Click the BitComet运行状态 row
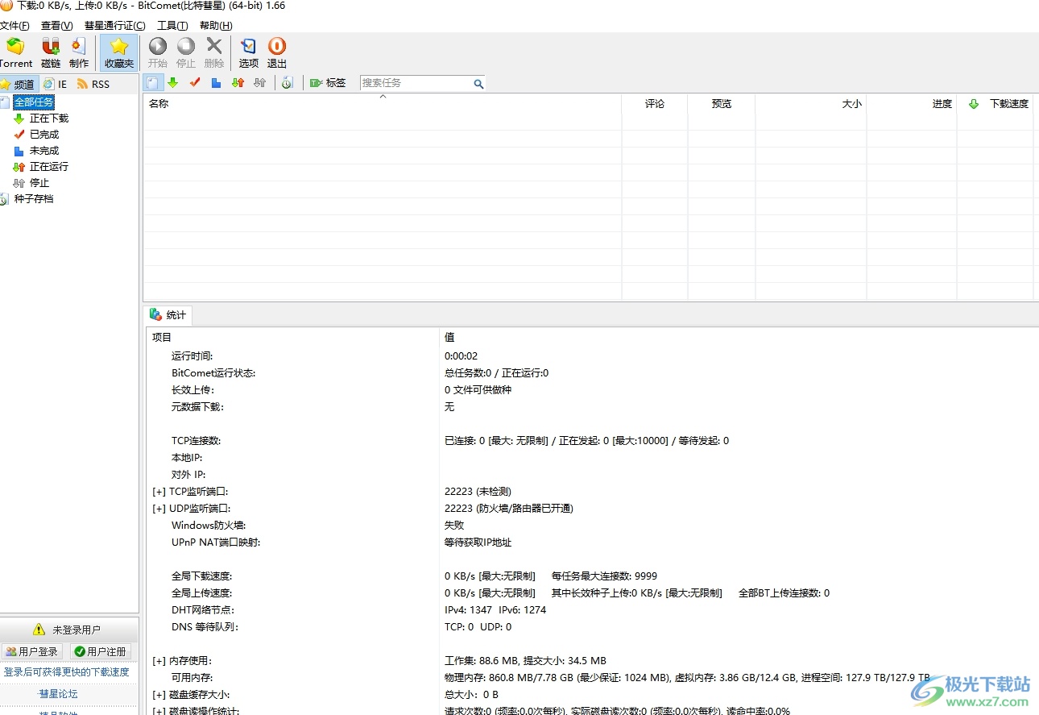The image size is (1039, 715). click(x=592, y=372)
